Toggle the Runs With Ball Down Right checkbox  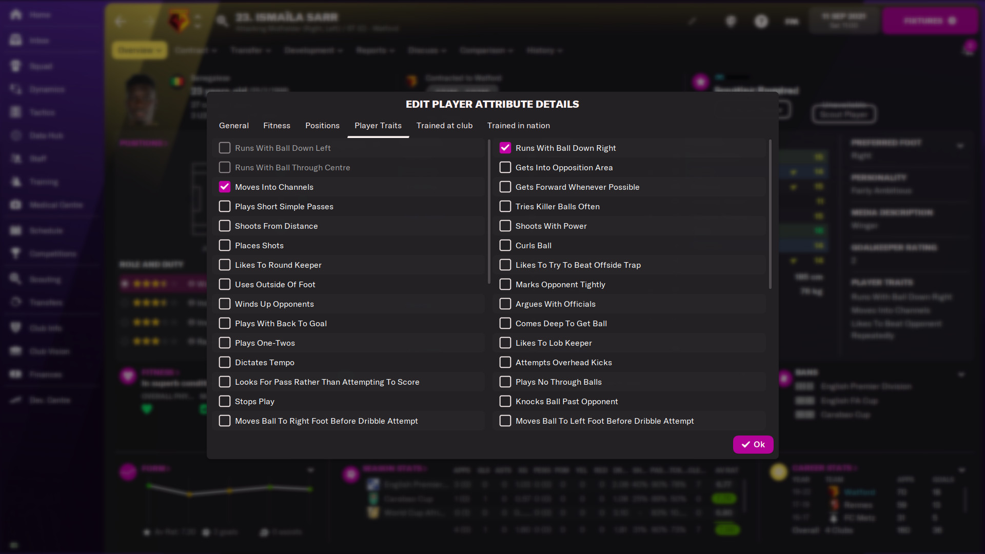[x=505, y=147]
